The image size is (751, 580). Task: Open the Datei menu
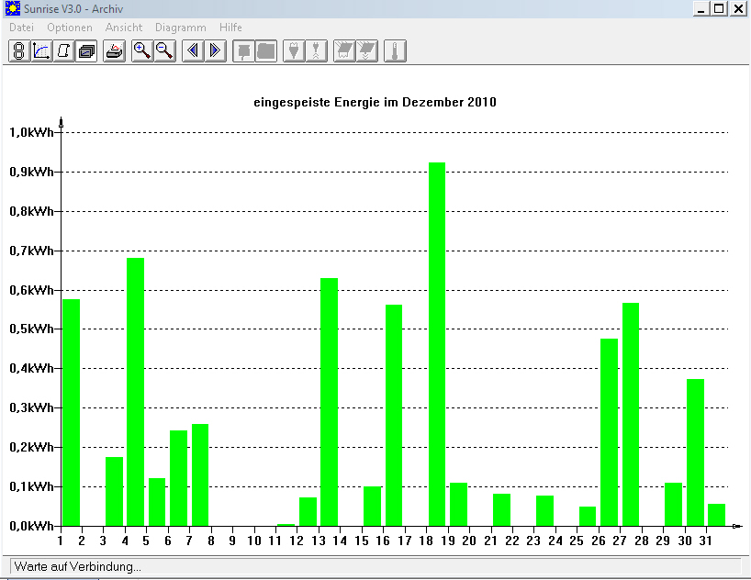[x=21, y=28]
